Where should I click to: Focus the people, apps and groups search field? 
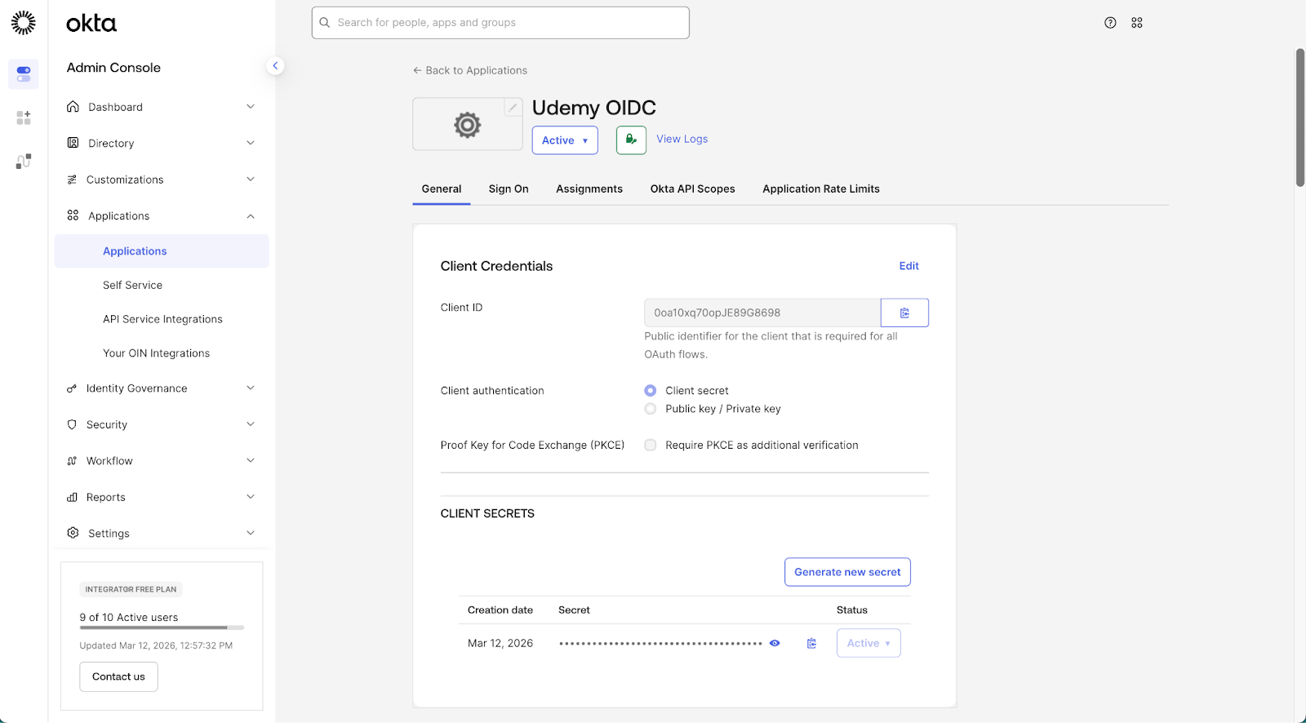[500, 23]
